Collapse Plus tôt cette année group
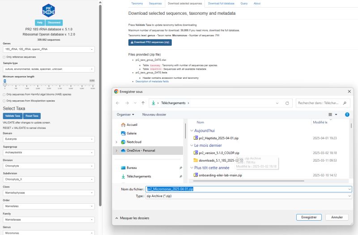The height and width of the screenshot is (235, 358). click(x=192, y=167)
